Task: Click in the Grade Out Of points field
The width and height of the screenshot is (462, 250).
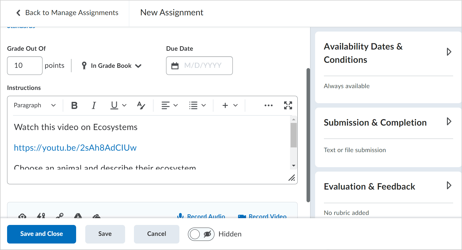Action: (x=24, y=65)
